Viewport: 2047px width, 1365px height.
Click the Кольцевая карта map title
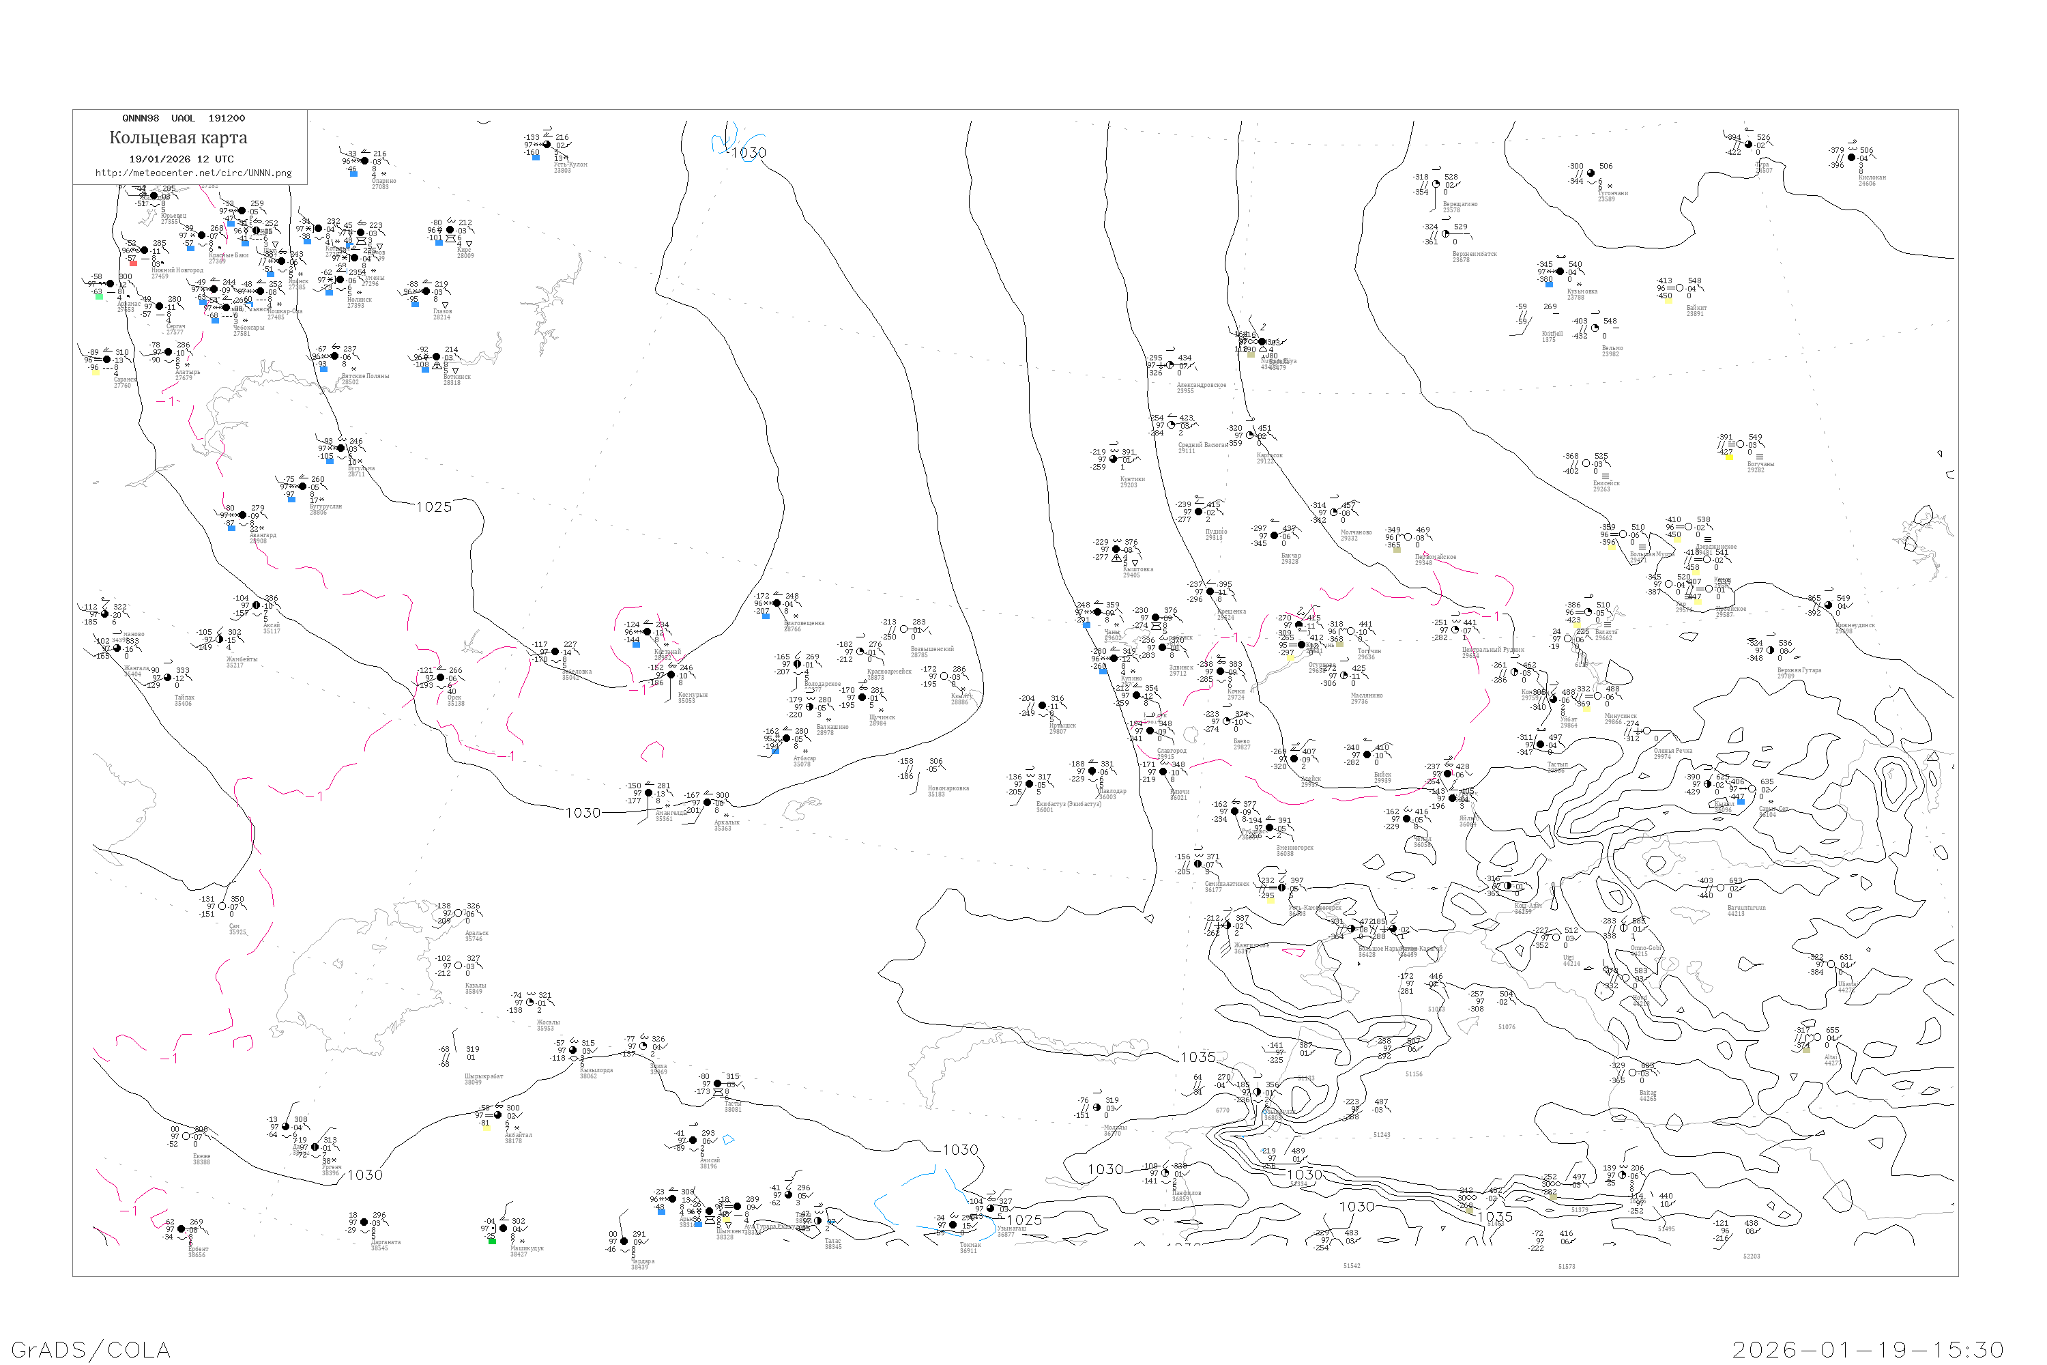[178, 138]
